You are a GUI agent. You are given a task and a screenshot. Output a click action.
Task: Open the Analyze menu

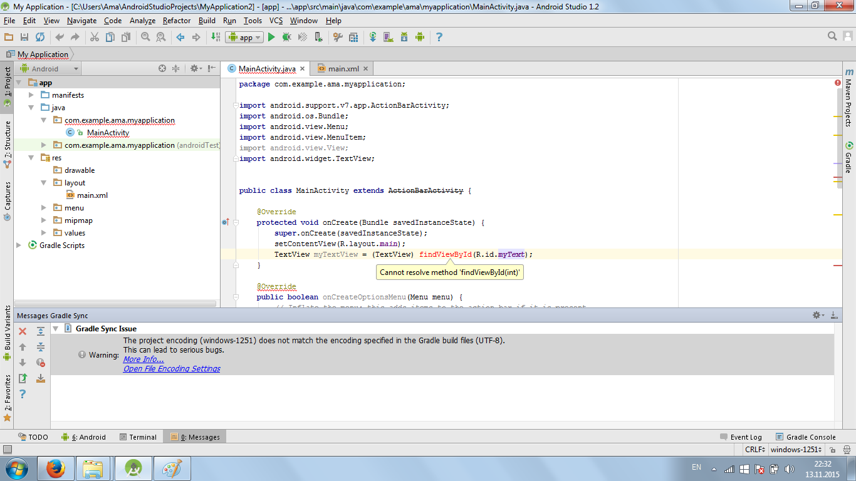[x=142, y=21]
